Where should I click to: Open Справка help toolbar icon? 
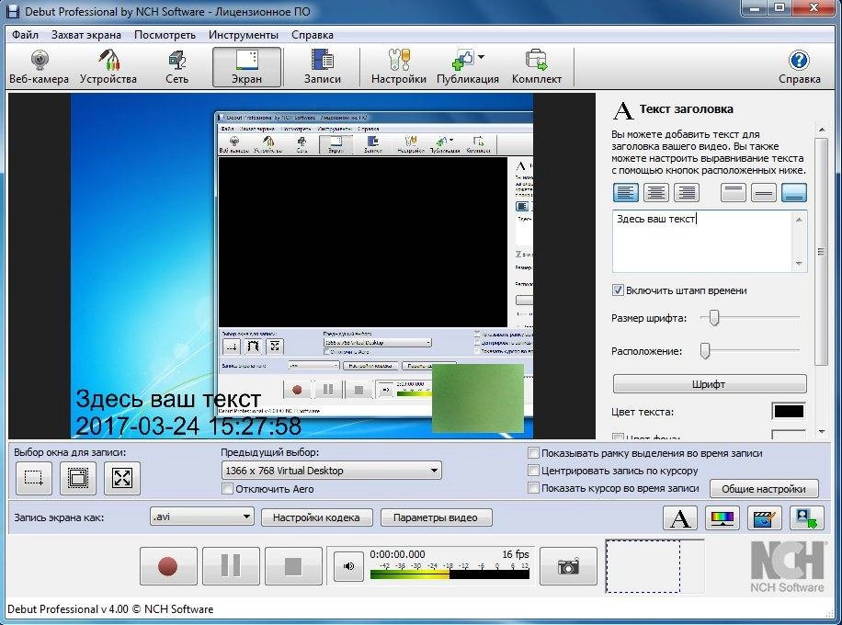point(799,67)
